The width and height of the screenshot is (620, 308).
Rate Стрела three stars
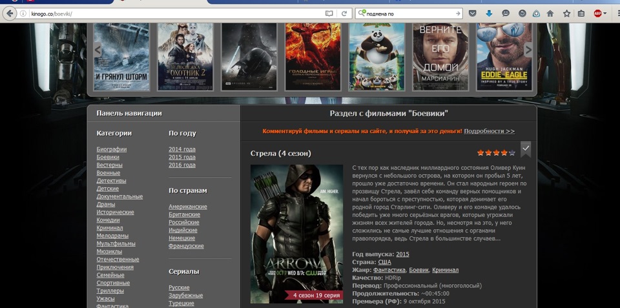[496, 152]
